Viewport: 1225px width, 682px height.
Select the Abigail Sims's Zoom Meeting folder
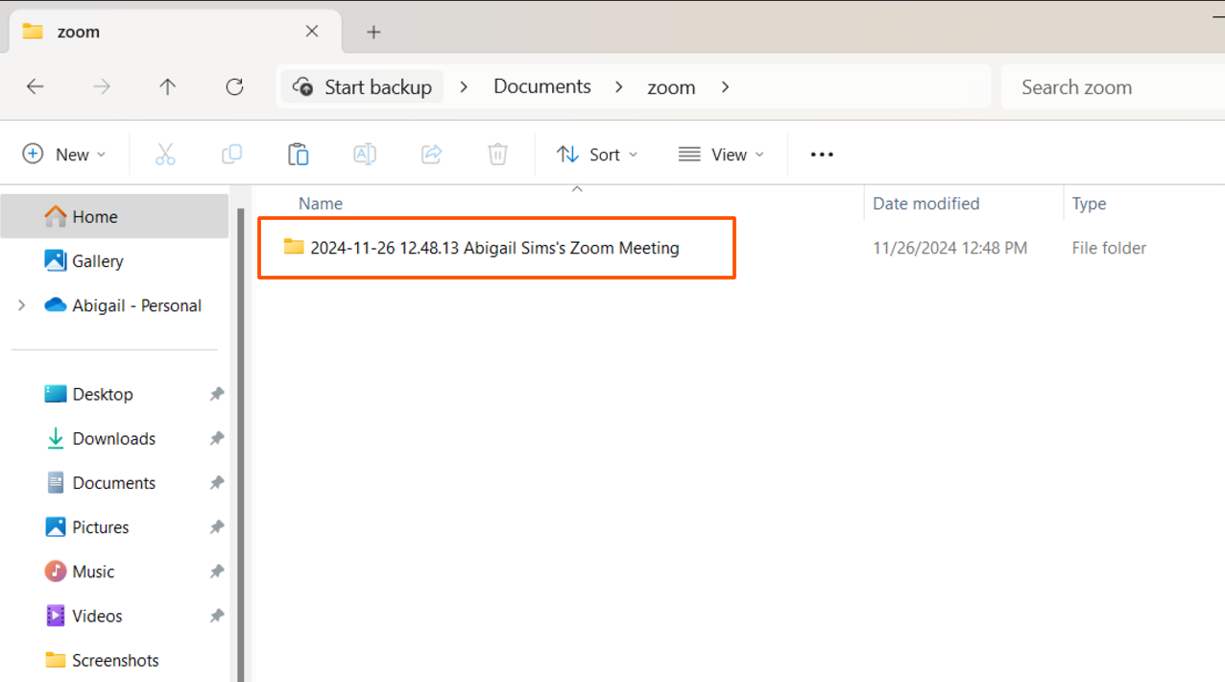pos(494,248)
